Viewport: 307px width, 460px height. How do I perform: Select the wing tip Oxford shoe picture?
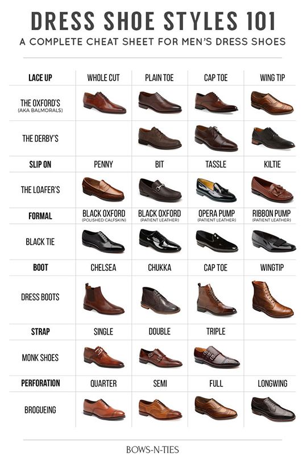click(272, 102)
